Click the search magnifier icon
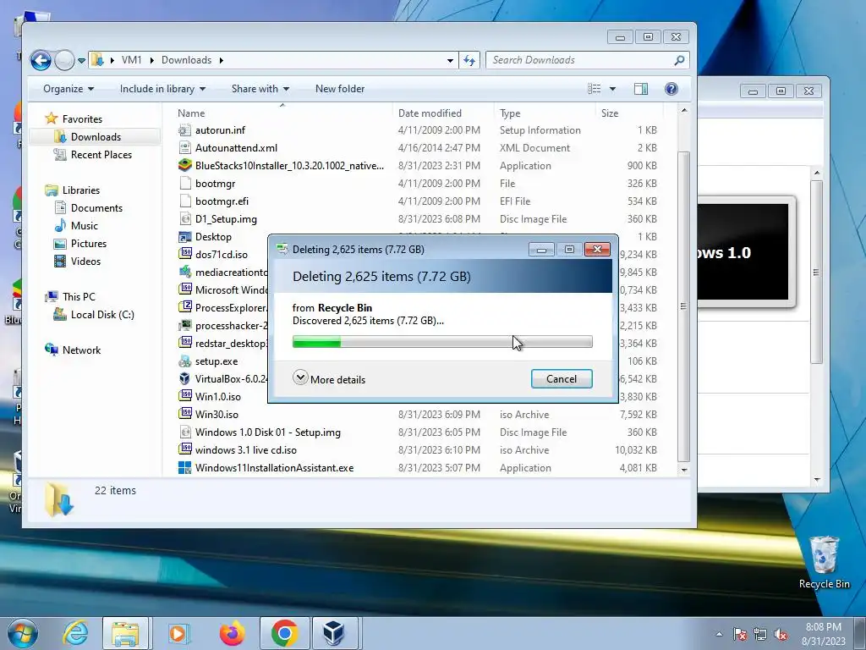 click(679, 60)
